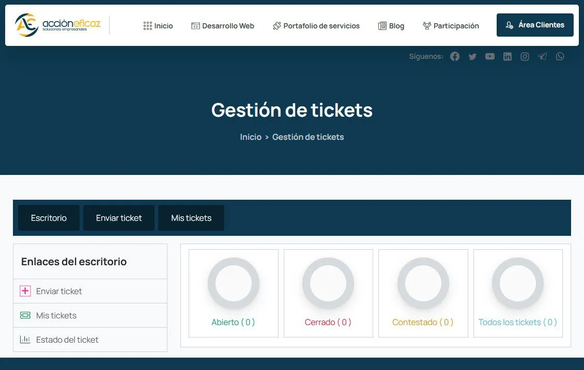This screenshot has width=584, height=370.
Task: Click the puzzle icon of Portafolio de servicios
Action: (x=276, y=26)
